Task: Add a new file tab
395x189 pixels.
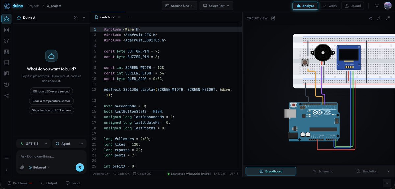Action: pos(129,17)
